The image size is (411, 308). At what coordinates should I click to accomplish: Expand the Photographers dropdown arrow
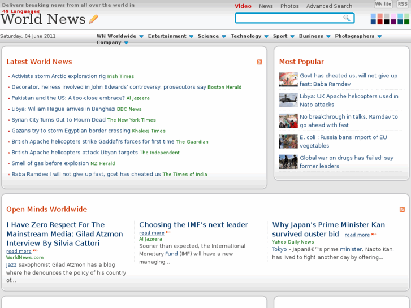(379, 36)
